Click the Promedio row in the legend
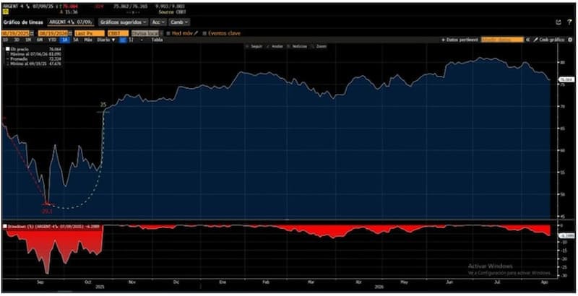Viewport: 578px width, 296px height. coord(33,58)
